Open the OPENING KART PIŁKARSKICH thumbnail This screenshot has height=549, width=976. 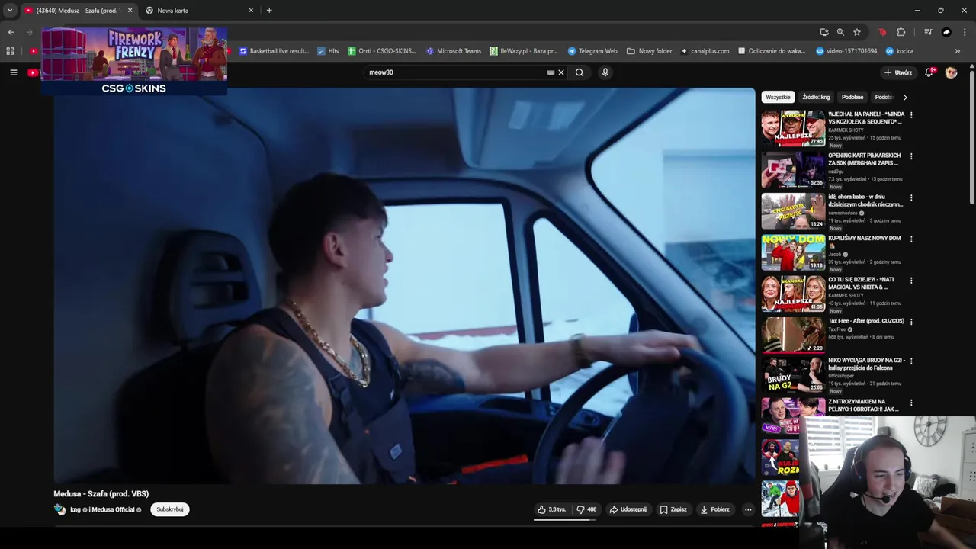(793, 169)
